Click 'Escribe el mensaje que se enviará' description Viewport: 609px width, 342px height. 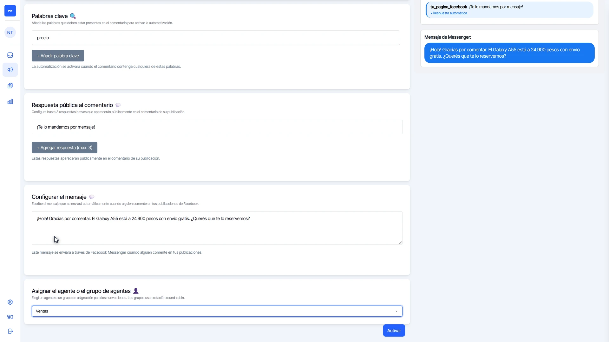coord(115,204)
